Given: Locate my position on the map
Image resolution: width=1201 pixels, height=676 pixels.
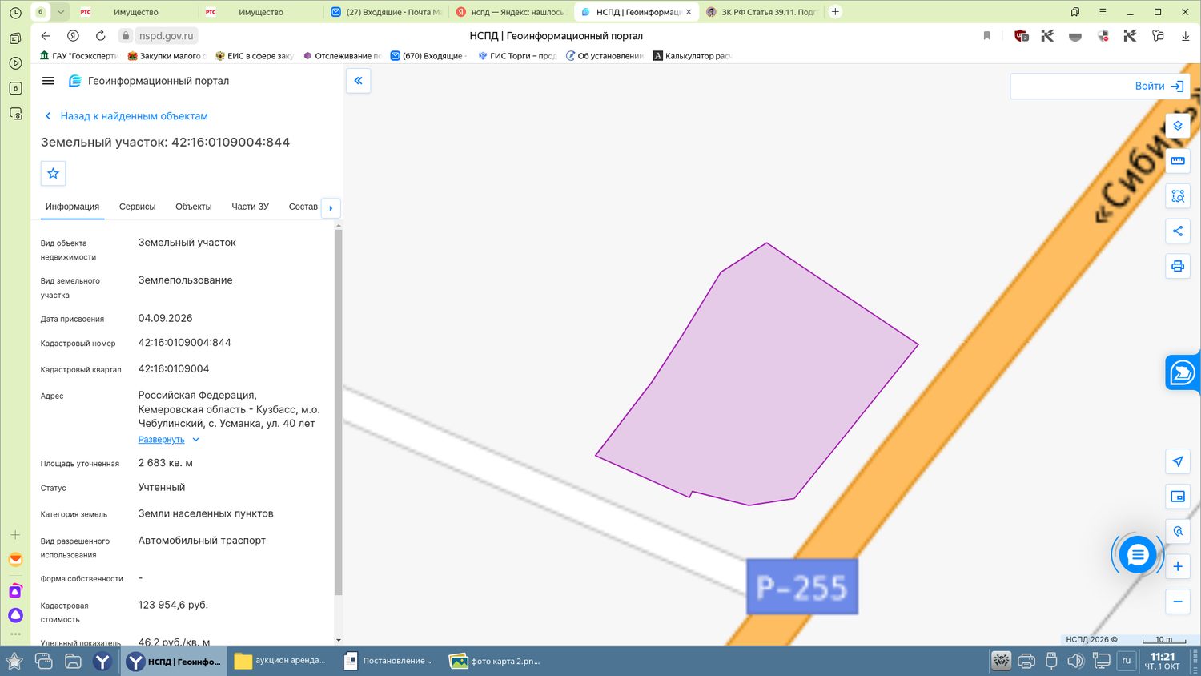Looking at the screenshot, I should 1178,461.
